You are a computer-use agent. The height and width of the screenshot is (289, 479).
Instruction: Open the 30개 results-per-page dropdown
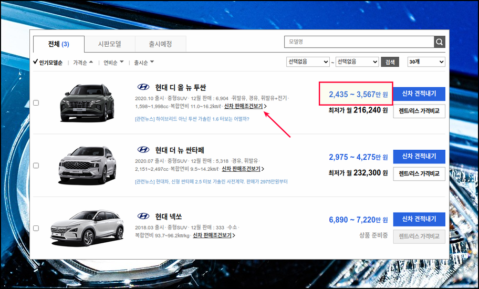click(x=426, y=61)
